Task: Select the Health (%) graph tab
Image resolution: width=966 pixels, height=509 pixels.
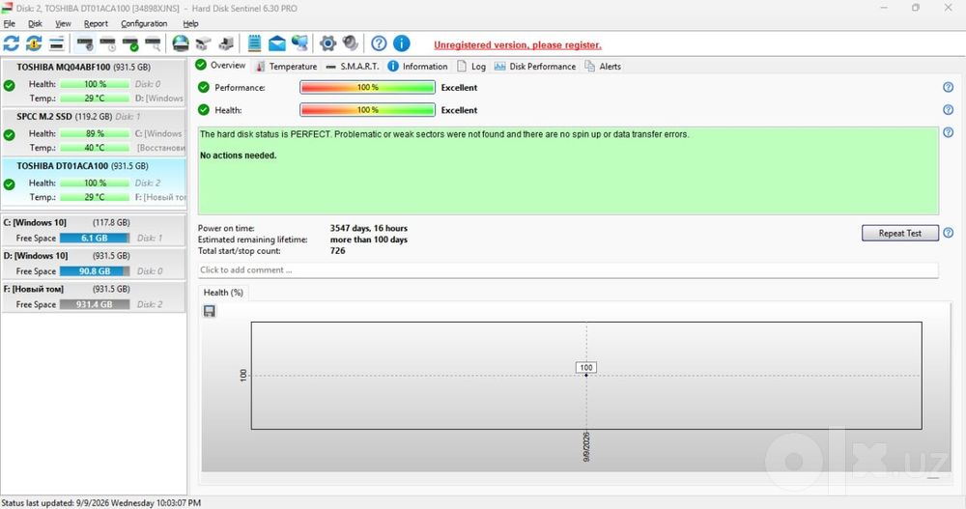Action: 223,292
